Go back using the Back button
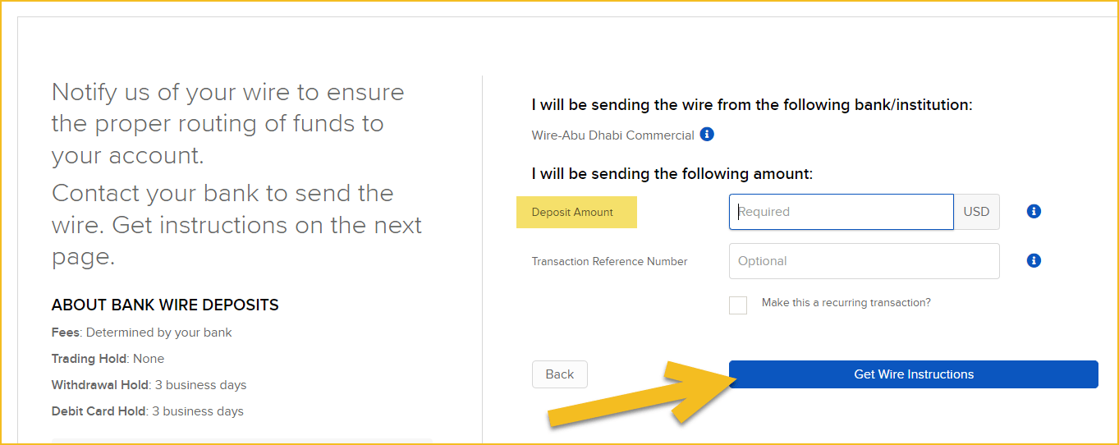Image resolution: width=1119 pixels, height=445 pixels. (560, 374)
